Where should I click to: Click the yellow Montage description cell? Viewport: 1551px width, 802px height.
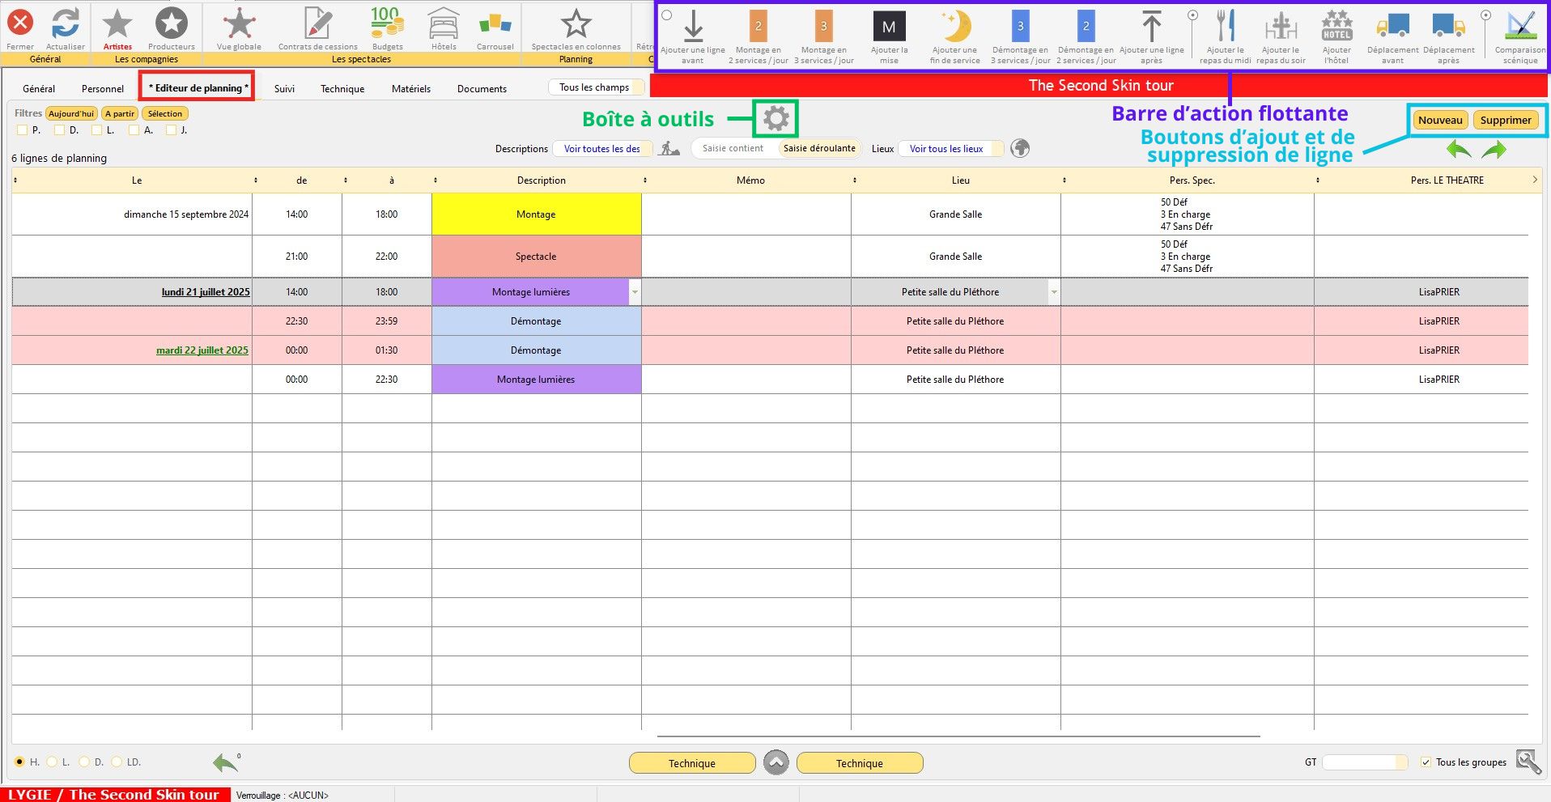pos(536,214)
